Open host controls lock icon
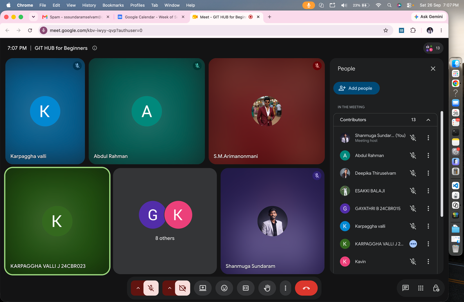This screenshot has height=302, width=464. click(x=436, y=288)
